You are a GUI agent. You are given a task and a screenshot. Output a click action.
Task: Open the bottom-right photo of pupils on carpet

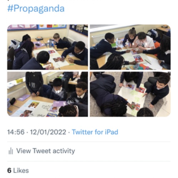click(x=130, y=94)
